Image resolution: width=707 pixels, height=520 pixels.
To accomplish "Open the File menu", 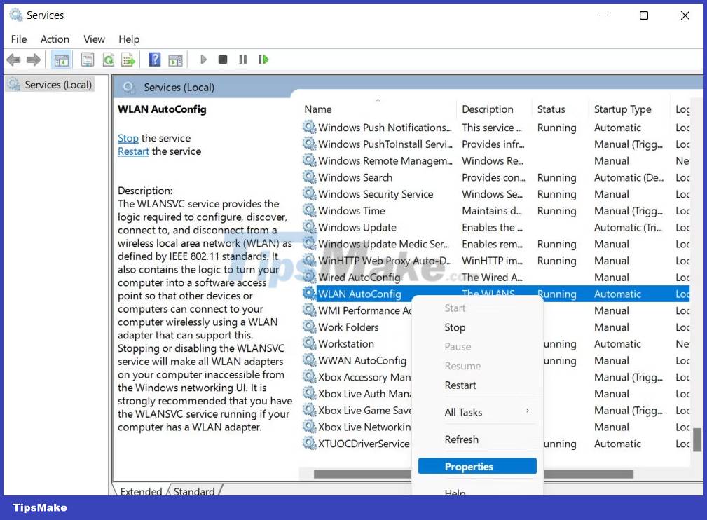I will (x=19, y=39).
